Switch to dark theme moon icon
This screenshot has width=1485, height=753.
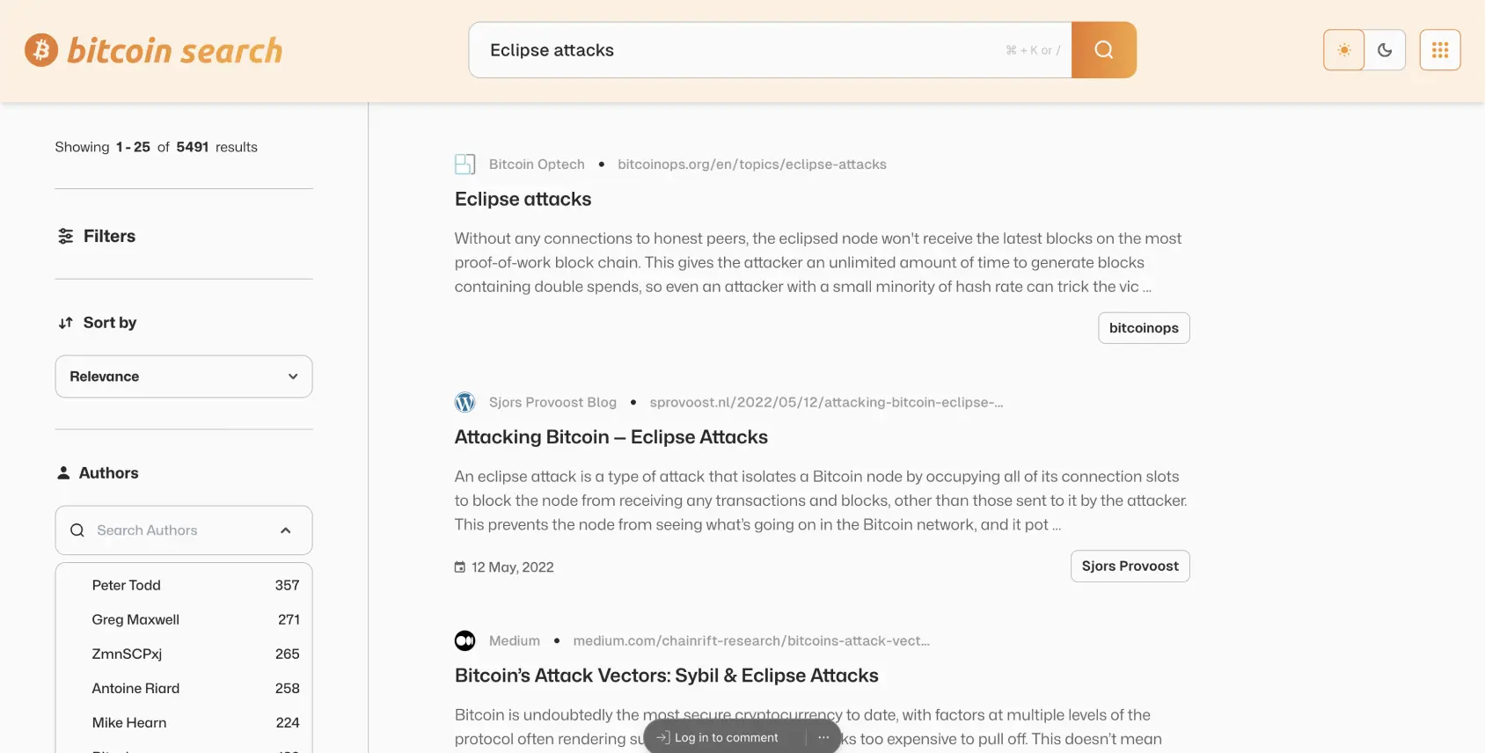tap(1385, 50)
